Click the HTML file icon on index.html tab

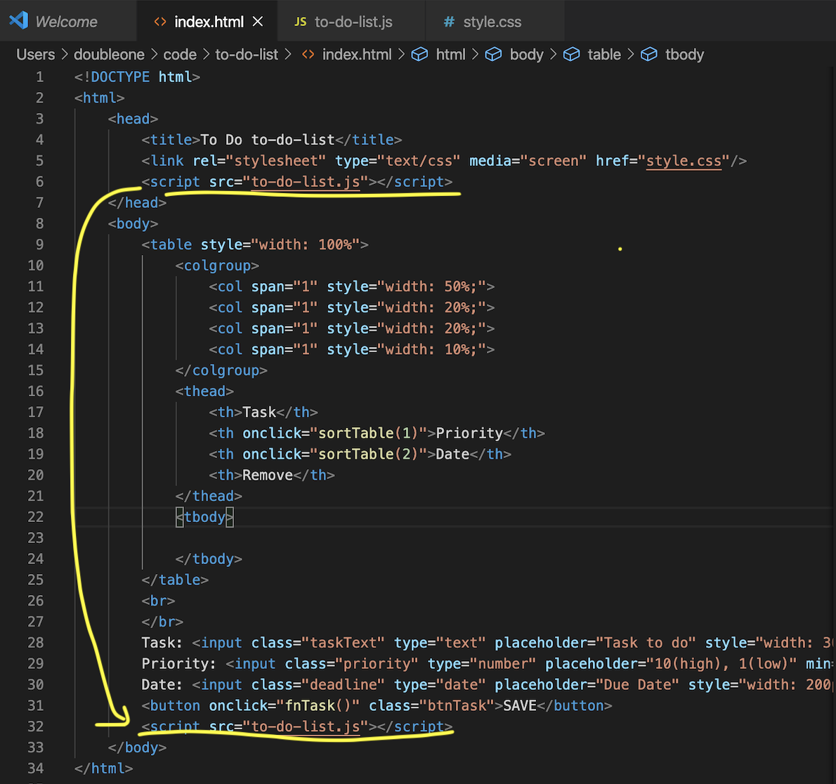pyautogui.click(x=160, y=22)
